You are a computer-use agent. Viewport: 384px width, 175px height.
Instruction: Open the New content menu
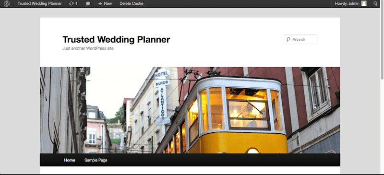(105, 3)
